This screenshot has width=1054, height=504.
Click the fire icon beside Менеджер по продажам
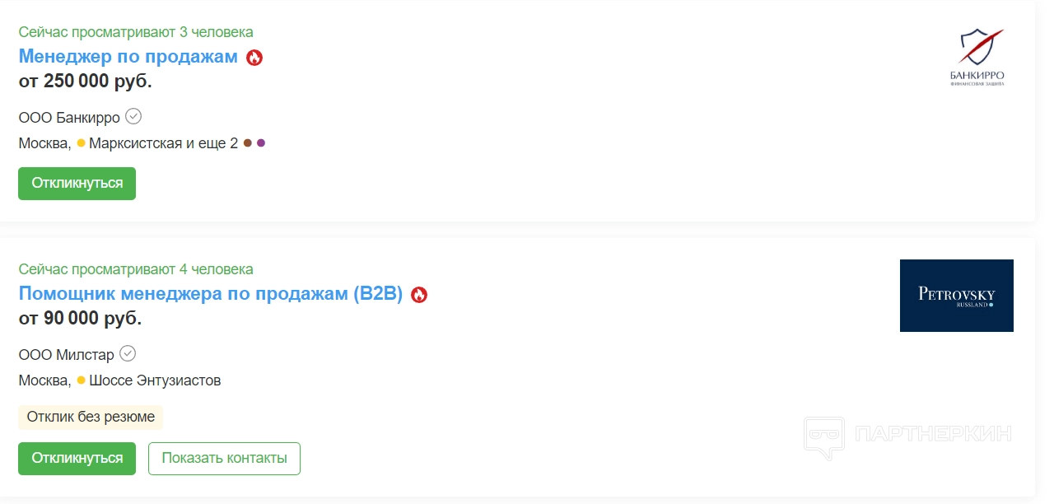254,58
